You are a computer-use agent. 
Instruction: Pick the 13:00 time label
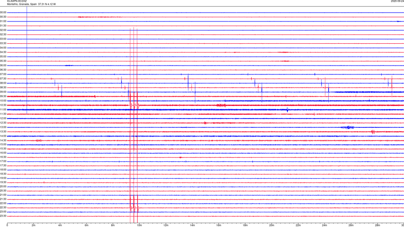[x=3, y=127]
